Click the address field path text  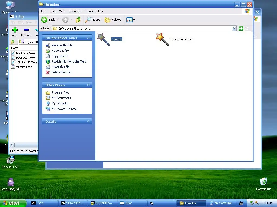pos(75,29)
